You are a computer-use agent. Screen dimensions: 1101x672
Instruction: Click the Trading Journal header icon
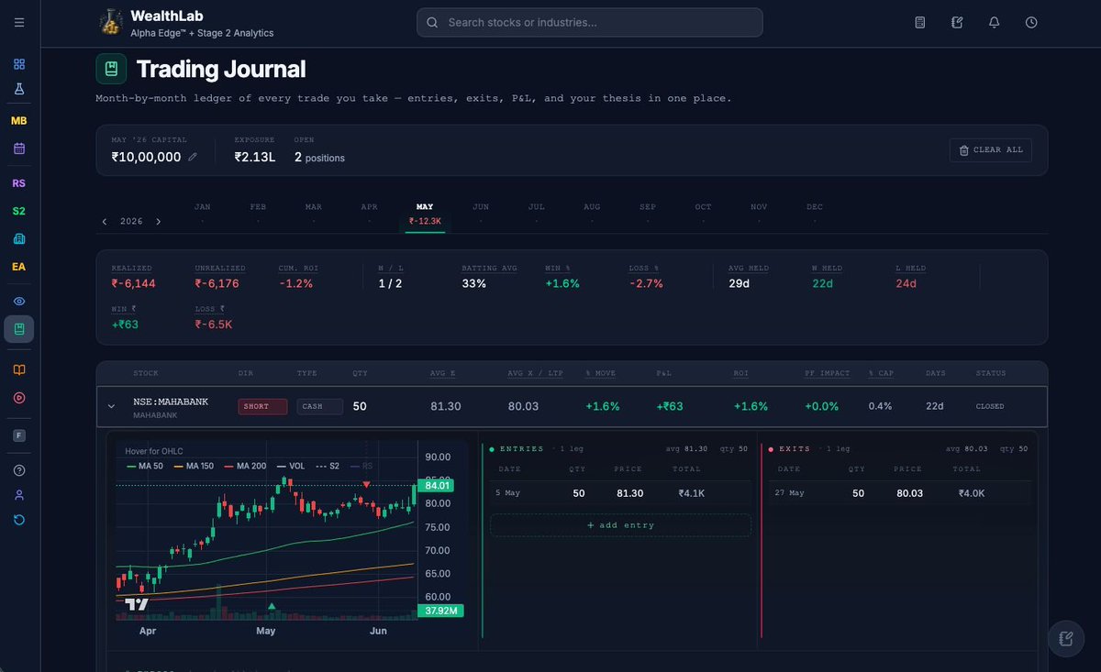tap(111, 69)
